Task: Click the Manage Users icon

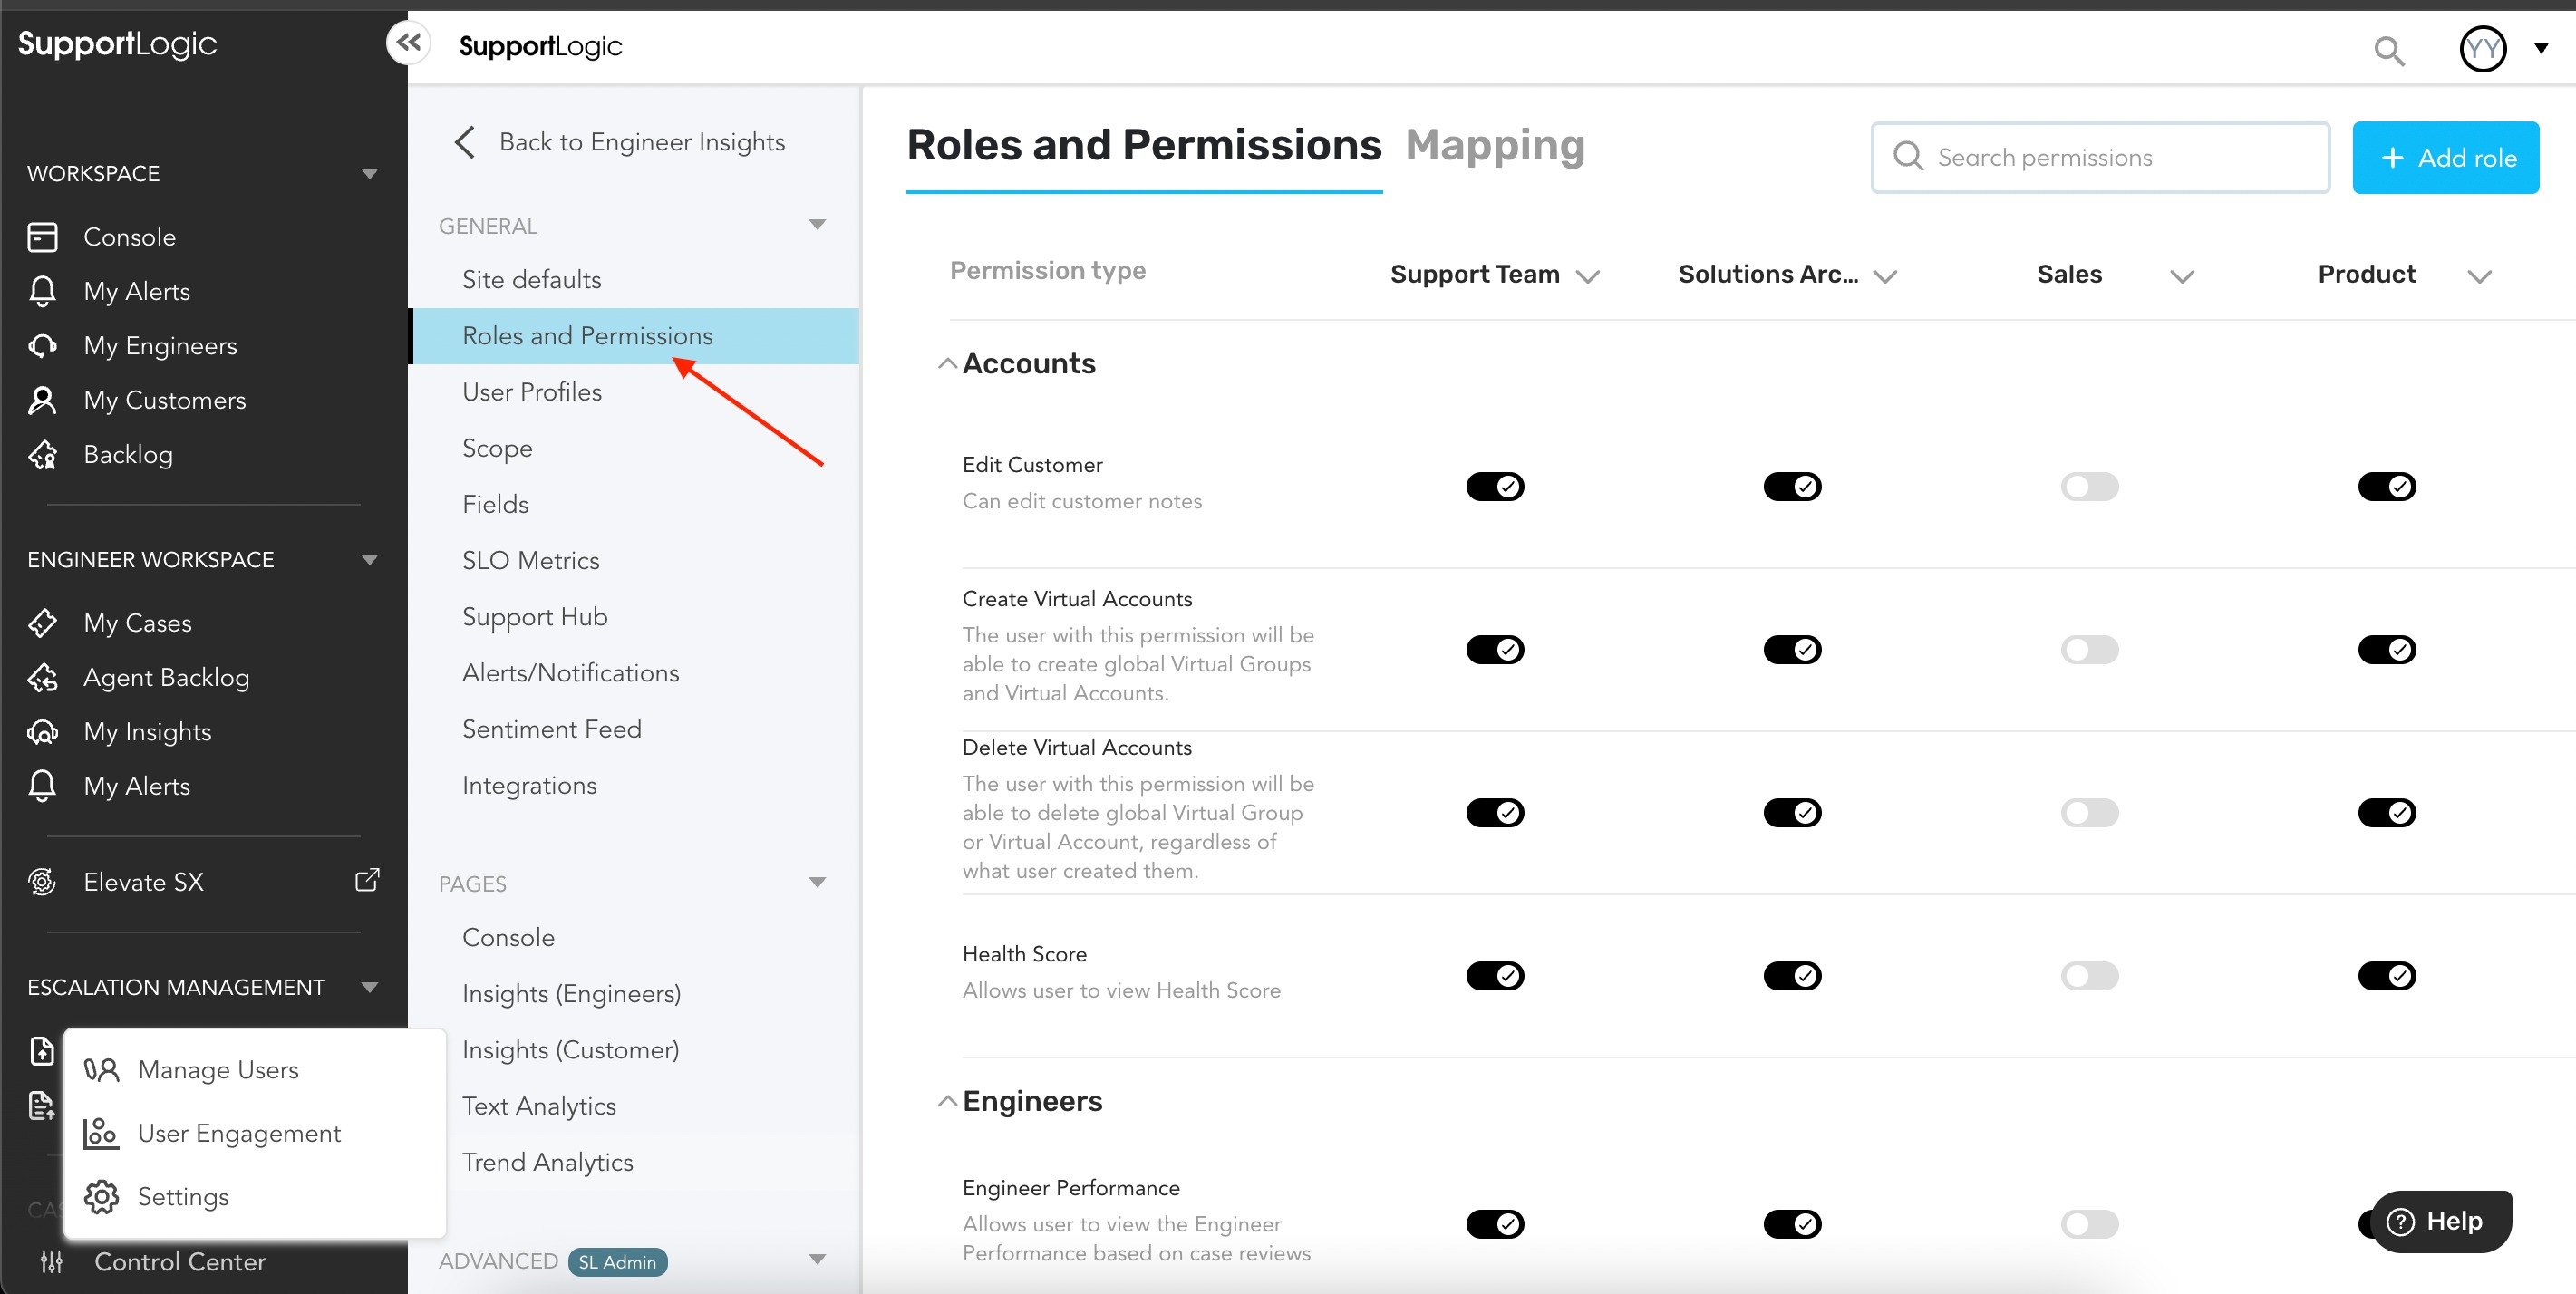Action: [101, 1070]
